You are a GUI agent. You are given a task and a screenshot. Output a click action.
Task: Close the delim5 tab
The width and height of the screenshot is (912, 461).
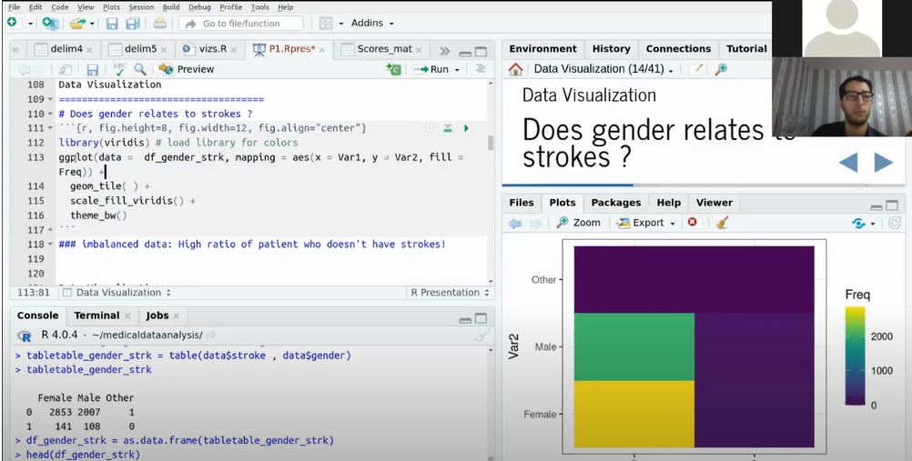[164, 50]
